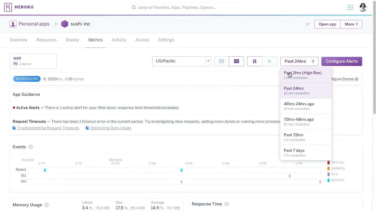
Task: Click the Activity legend cyan swatch
Action: (328, 180)
